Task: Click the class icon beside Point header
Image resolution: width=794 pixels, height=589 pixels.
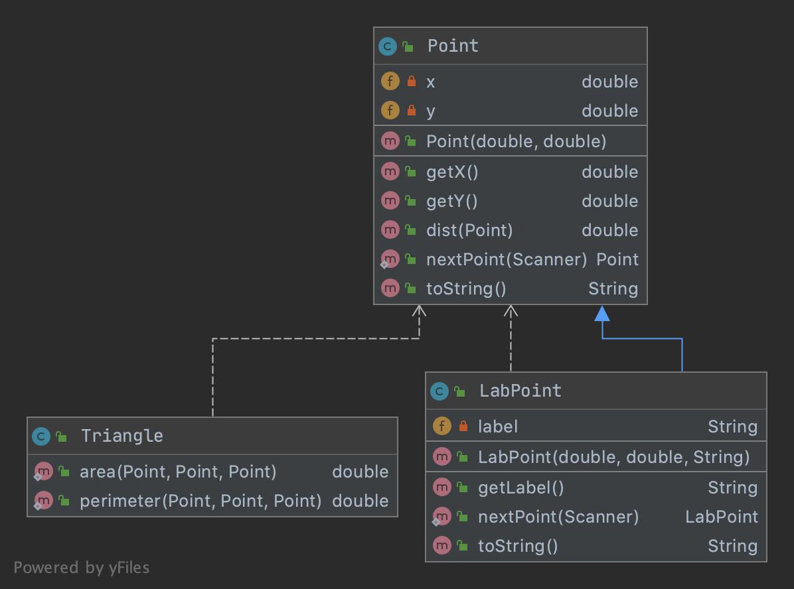Action: coord(387,46)
